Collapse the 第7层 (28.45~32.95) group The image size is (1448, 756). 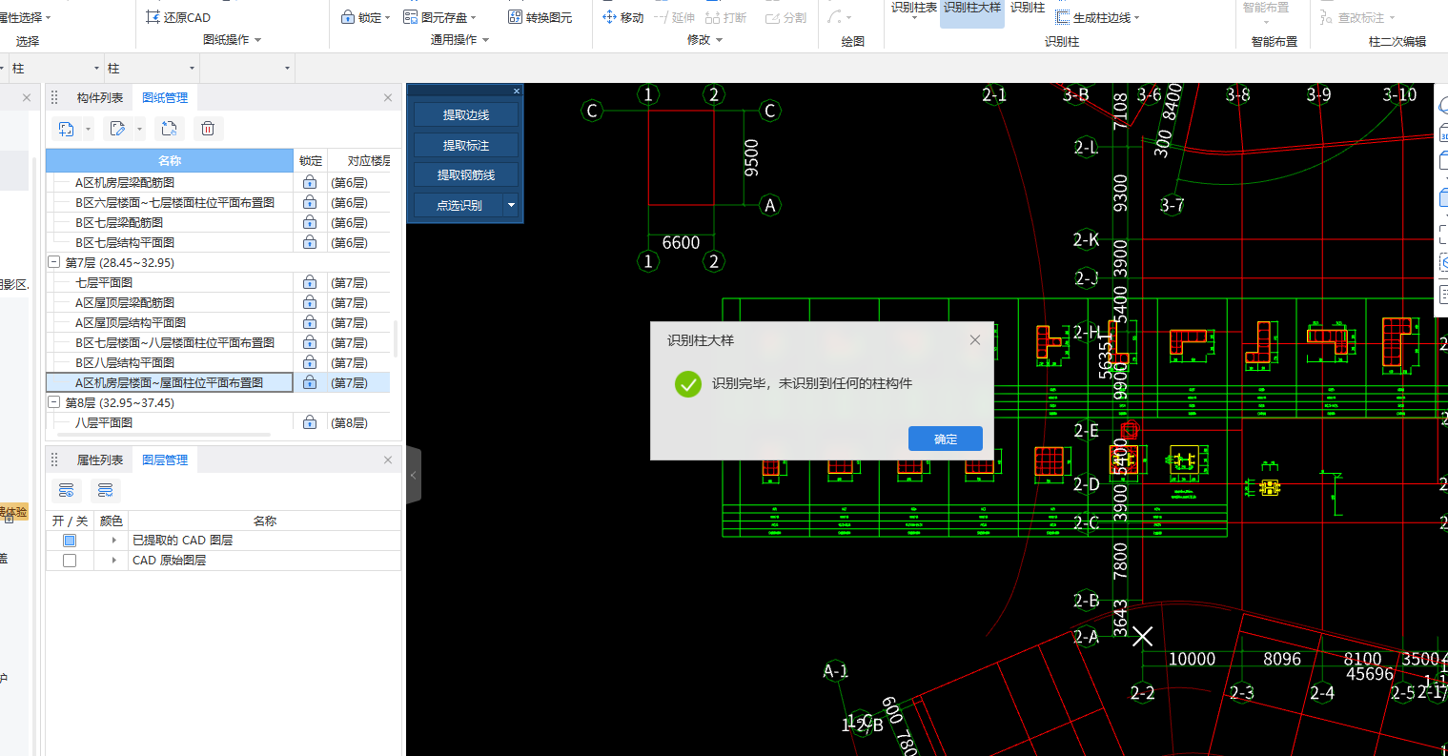54,262
